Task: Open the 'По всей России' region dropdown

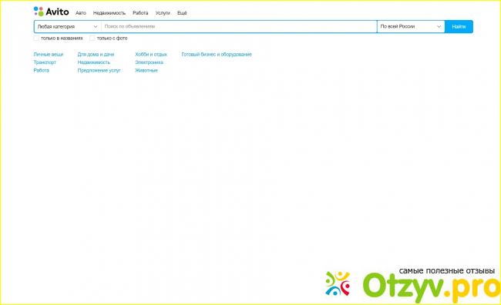Action: tap(411, 26)
